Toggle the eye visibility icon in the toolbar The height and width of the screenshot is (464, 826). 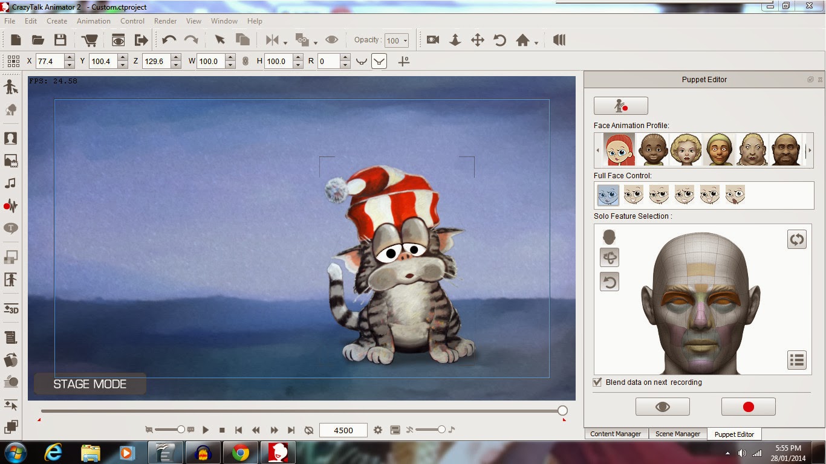coord(331,40)
